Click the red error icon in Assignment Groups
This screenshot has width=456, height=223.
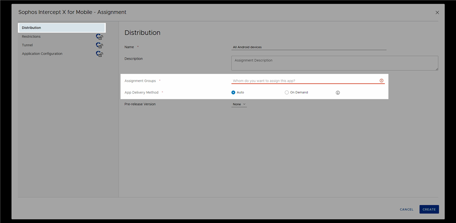(382, 80)
